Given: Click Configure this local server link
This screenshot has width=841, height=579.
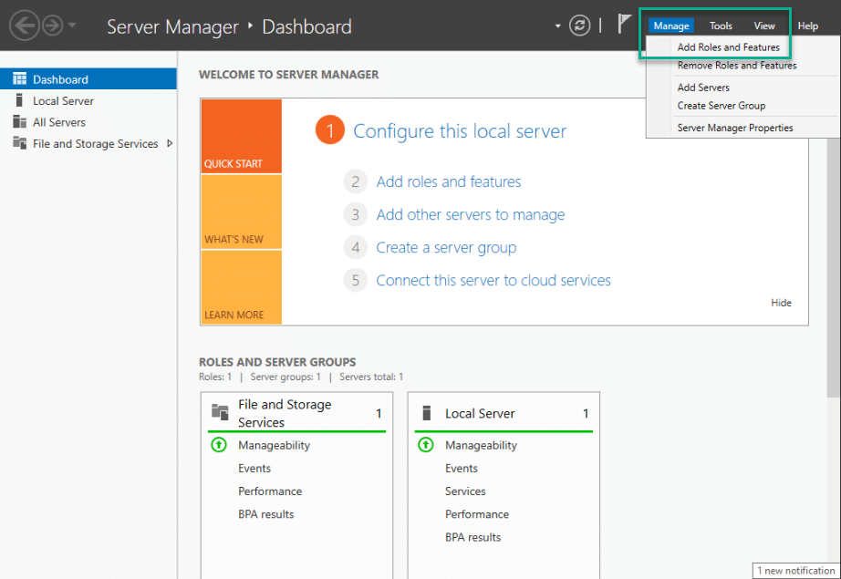Looking at the screenshot, I should point(460,131).
